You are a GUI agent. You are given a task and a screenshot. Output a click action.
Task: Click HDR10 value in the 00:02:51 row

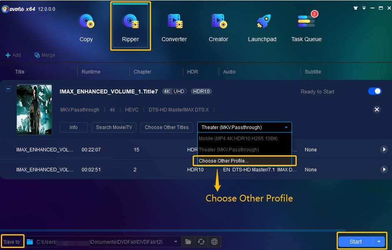point(195,170)
